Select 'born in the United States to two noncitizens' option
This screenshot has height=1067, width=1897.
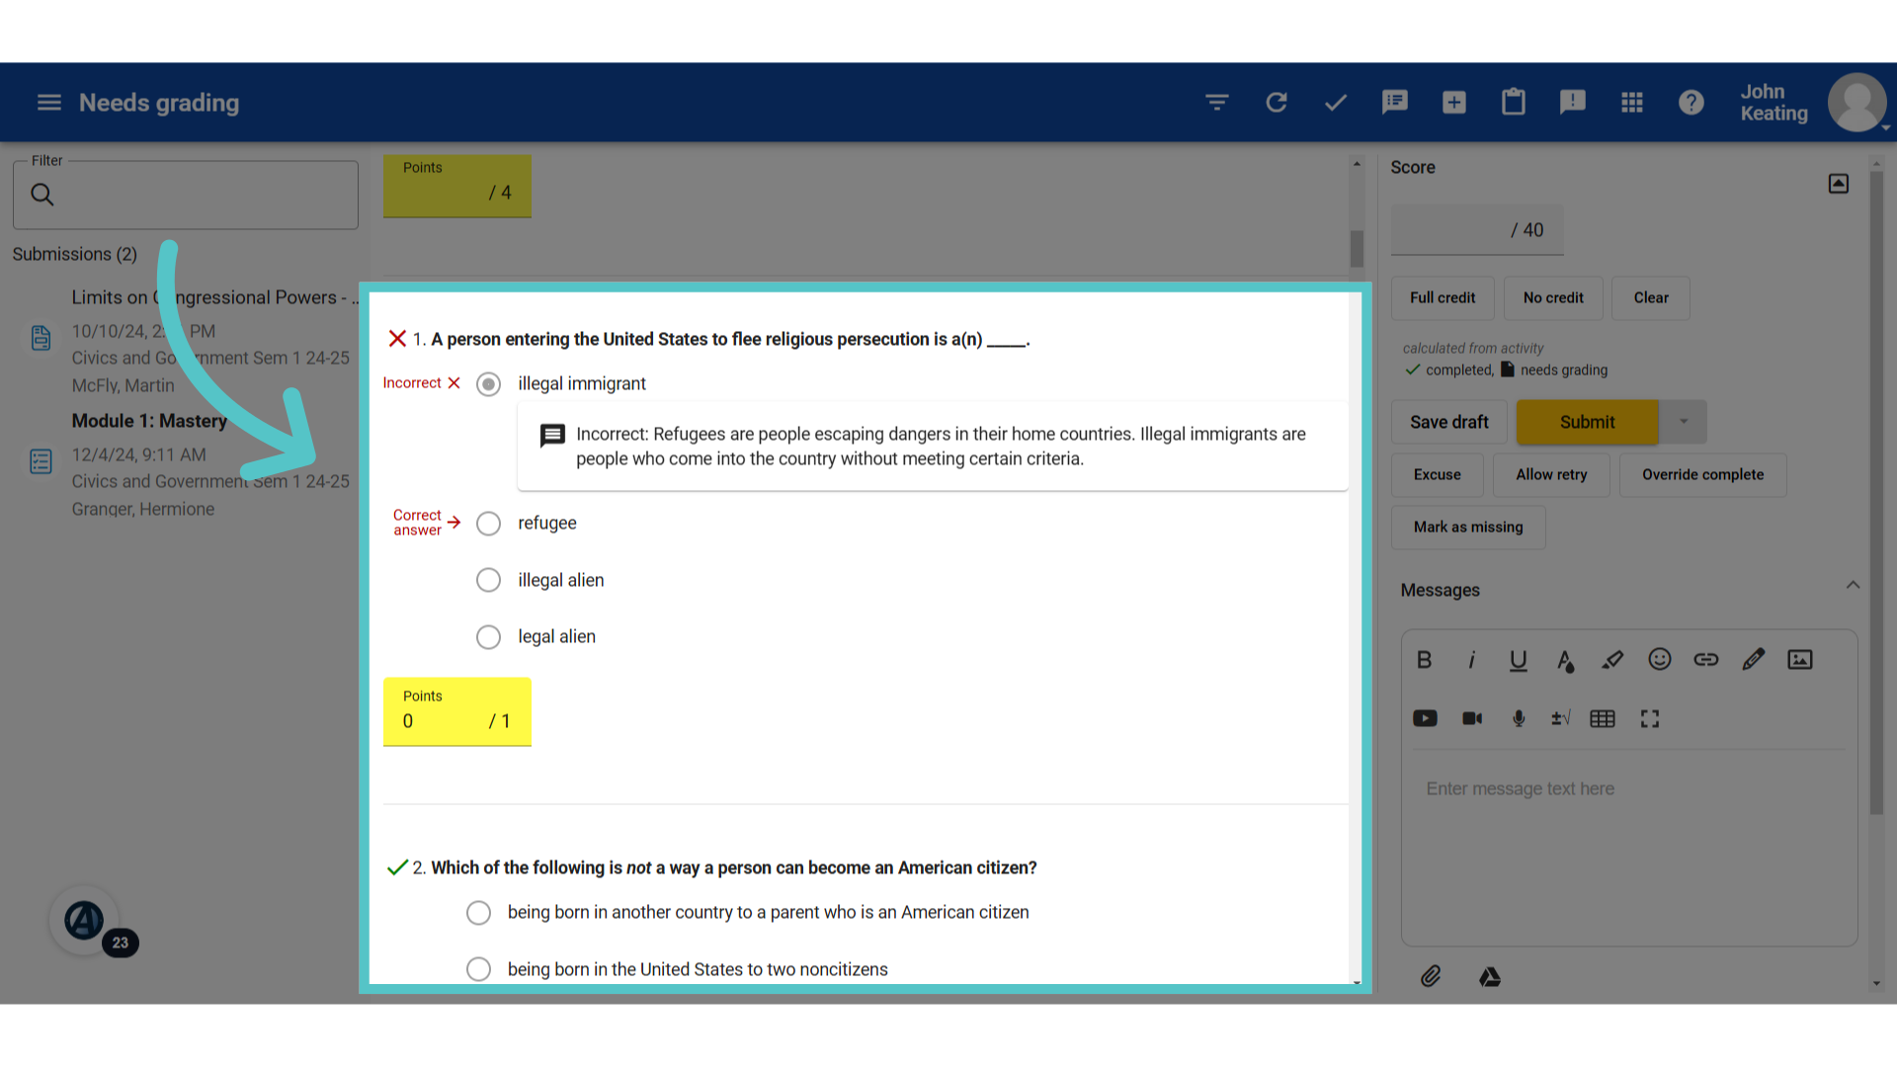coord(478,969)
